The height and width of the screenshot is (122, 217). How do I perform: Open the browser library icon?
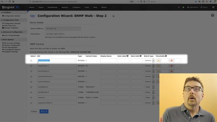pos(199,1)
